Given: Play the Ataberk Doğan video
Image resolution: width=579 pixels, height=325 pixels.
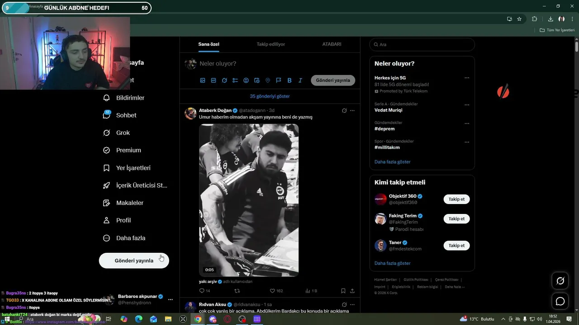Looking at the screenshot, I should coord(249,200).
